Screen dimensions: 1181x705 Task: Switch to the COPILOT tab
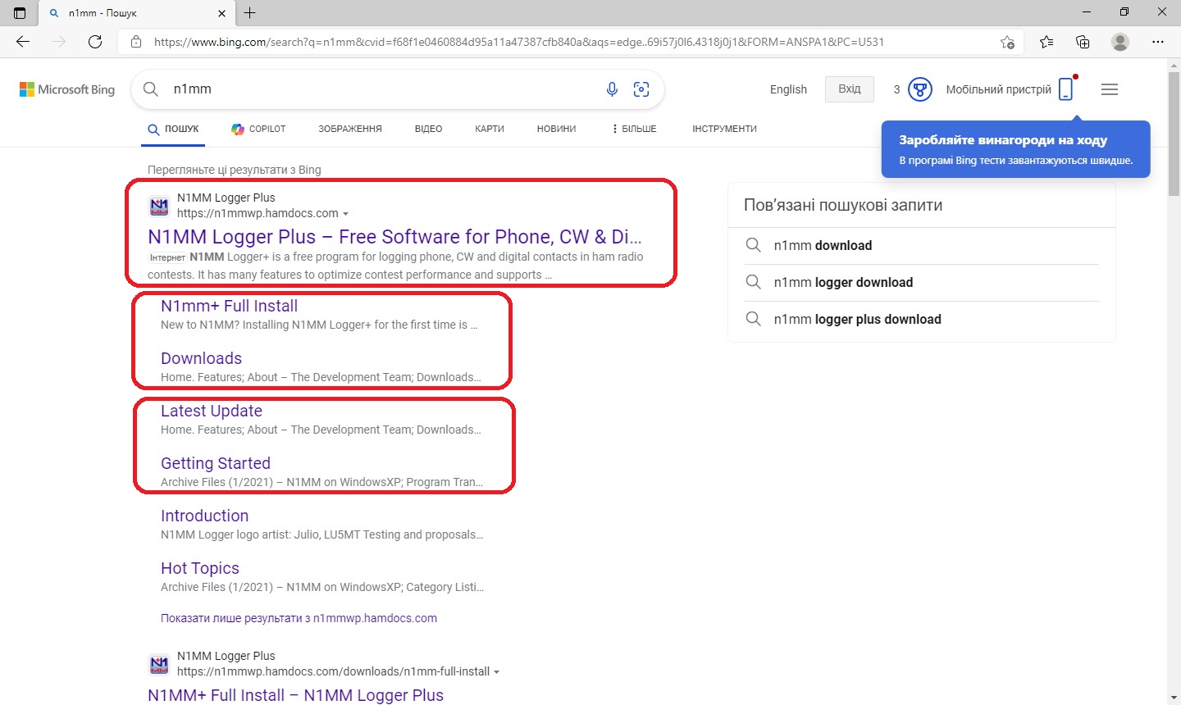pos(258,129)
